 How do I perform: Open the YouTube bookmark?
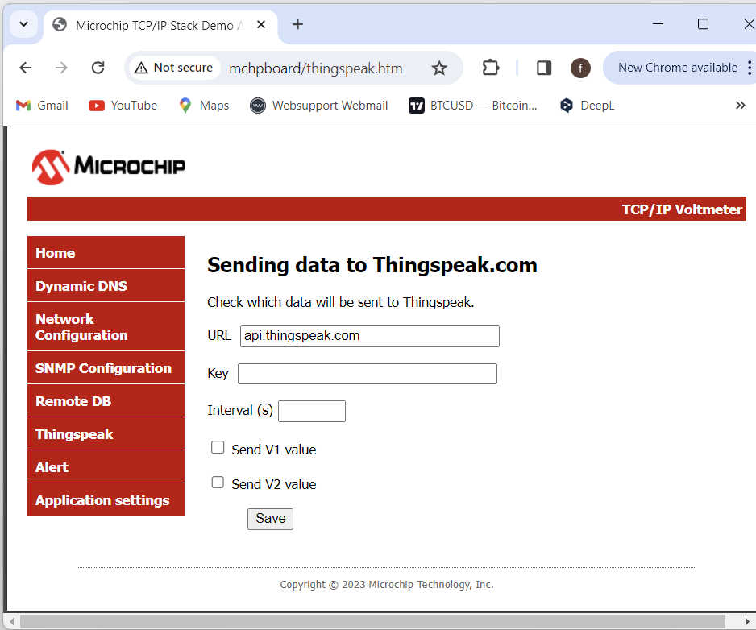coord(123,105)
